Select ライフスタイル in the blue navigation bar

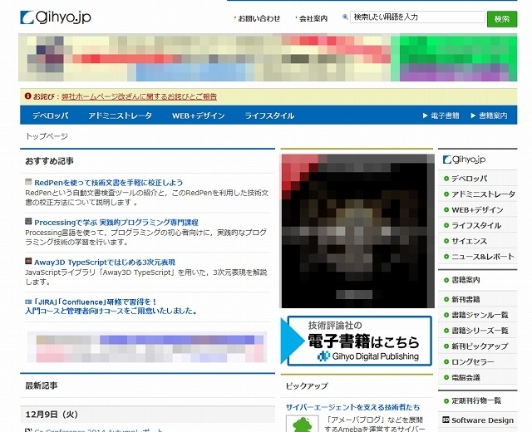tap(269, 115)
